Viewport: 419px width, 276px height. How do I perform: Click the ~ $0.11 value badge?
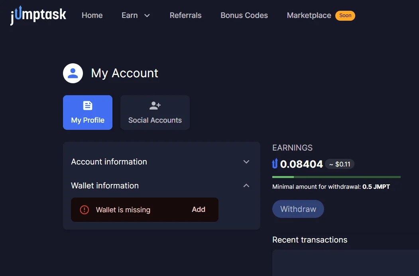pyautogui.click(x=340, y=164)
